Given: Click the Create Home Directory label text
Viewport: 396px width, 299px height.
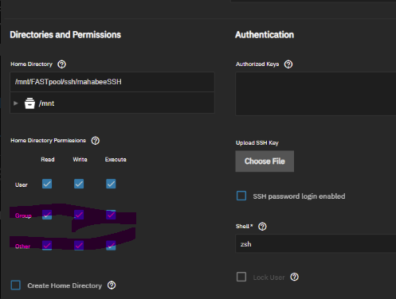Looking at the screenshot, I should [65, 285].
